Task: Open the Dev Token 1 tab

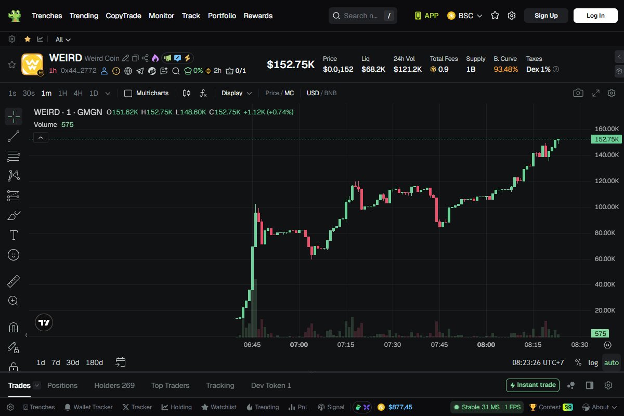Action: pos(271,385)
